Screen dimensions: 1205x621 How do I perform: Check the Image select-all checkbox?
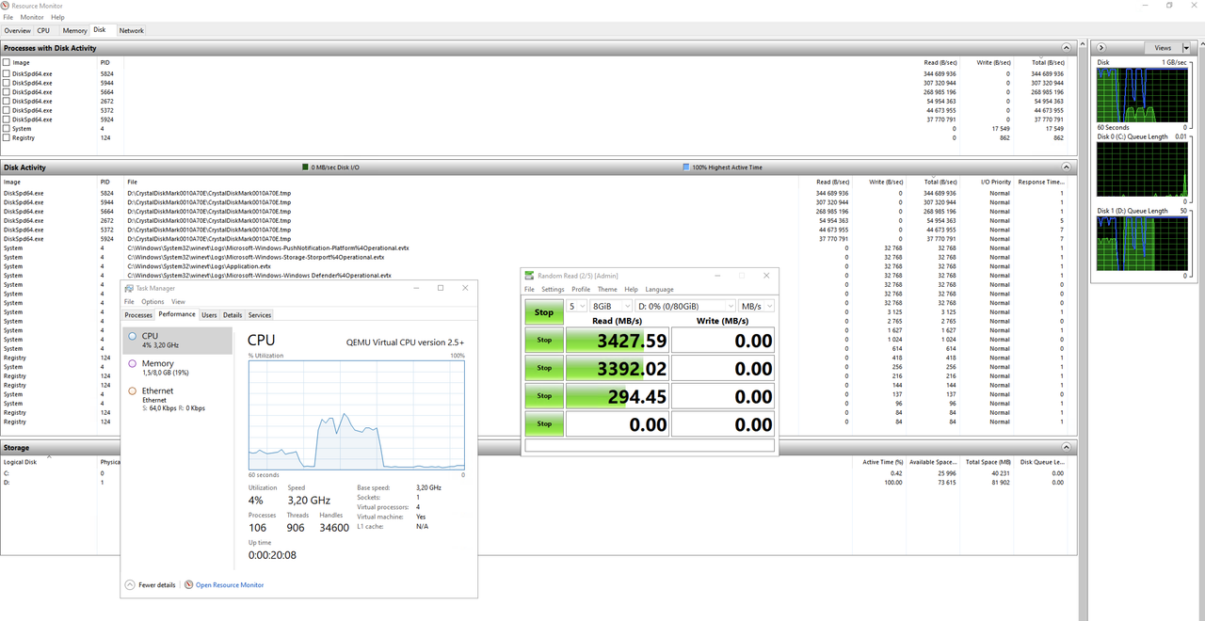point(7,62)
